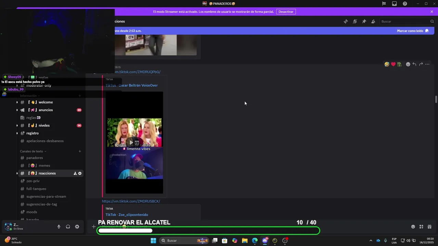Click the Buscar search field in Discord
Image resolution: width=438 pixels, height=246 pixels.
coord(407,22)
